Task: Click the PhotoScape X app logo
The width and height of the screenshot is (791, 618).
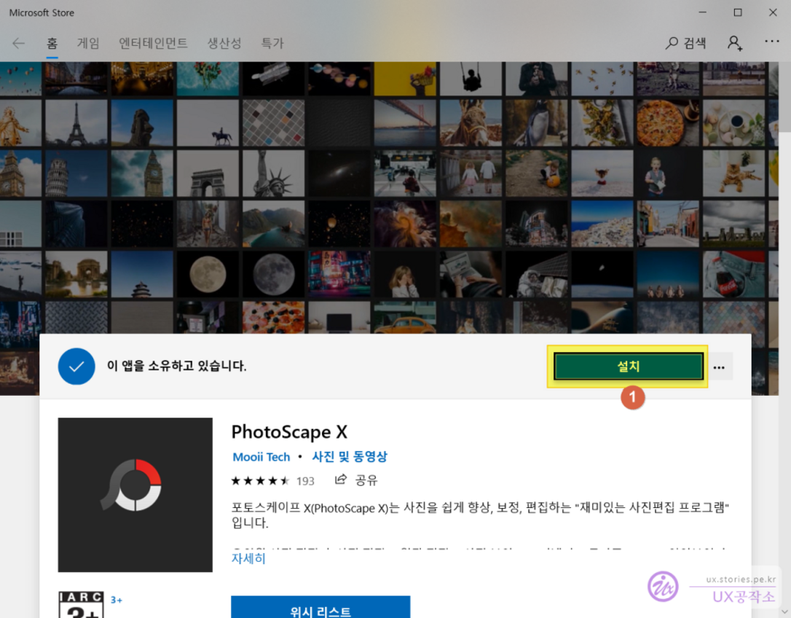Action: (135, 495)
